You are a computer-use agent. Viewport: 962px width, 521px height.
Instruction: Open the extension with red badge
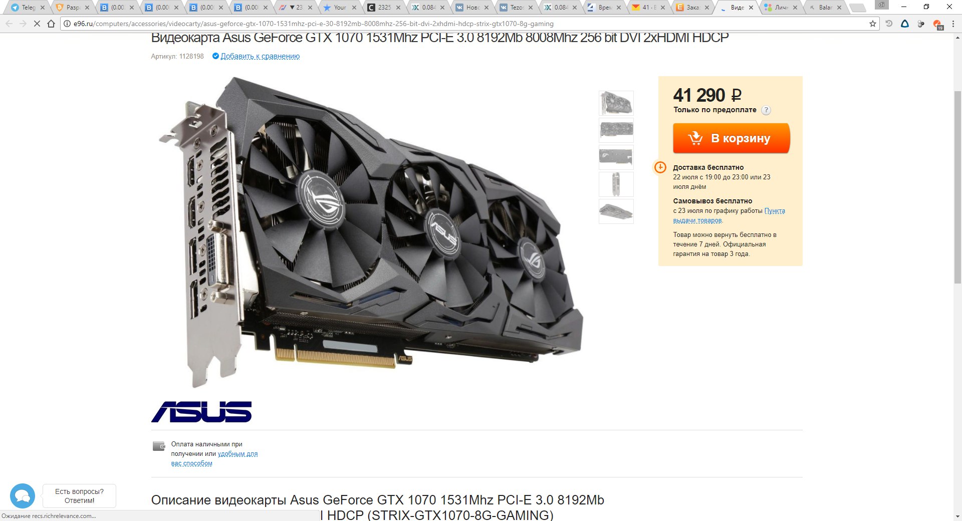pyautogui.click(x=937, y=24)
